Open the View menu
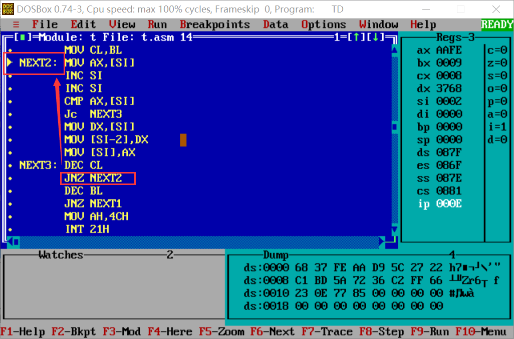The height and width of the screenshot is (339, 514). pos(122,24)
